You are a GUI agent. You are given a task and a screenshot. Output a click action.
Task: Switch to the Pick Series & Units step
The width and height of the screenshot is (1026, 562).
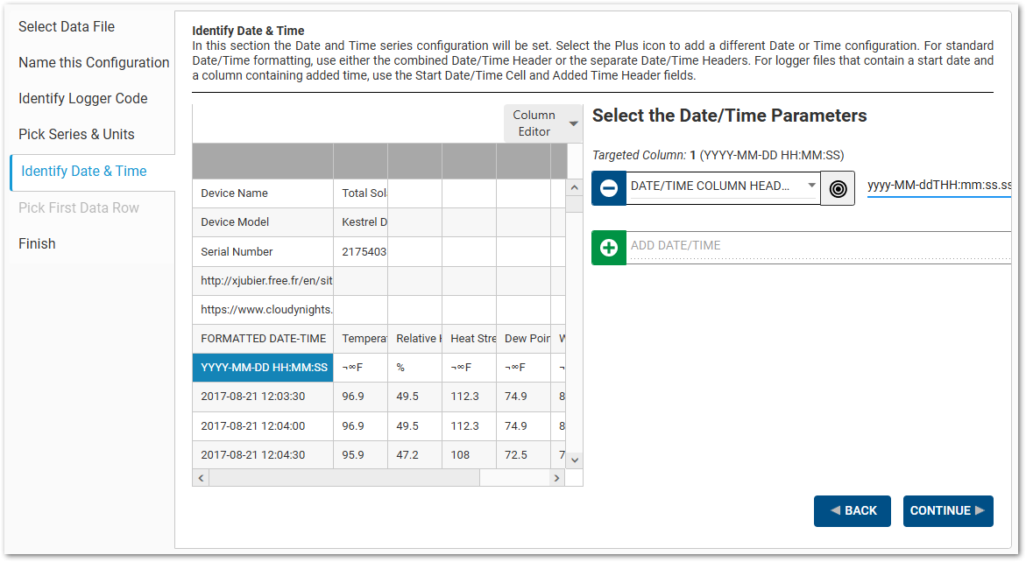click(x=76, y=134)
